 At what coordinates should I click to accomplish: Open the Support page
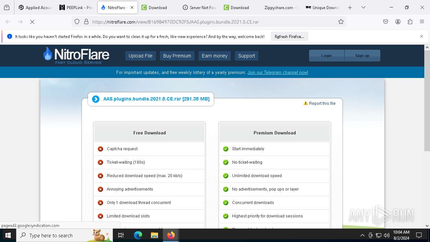tap(247, 56)
